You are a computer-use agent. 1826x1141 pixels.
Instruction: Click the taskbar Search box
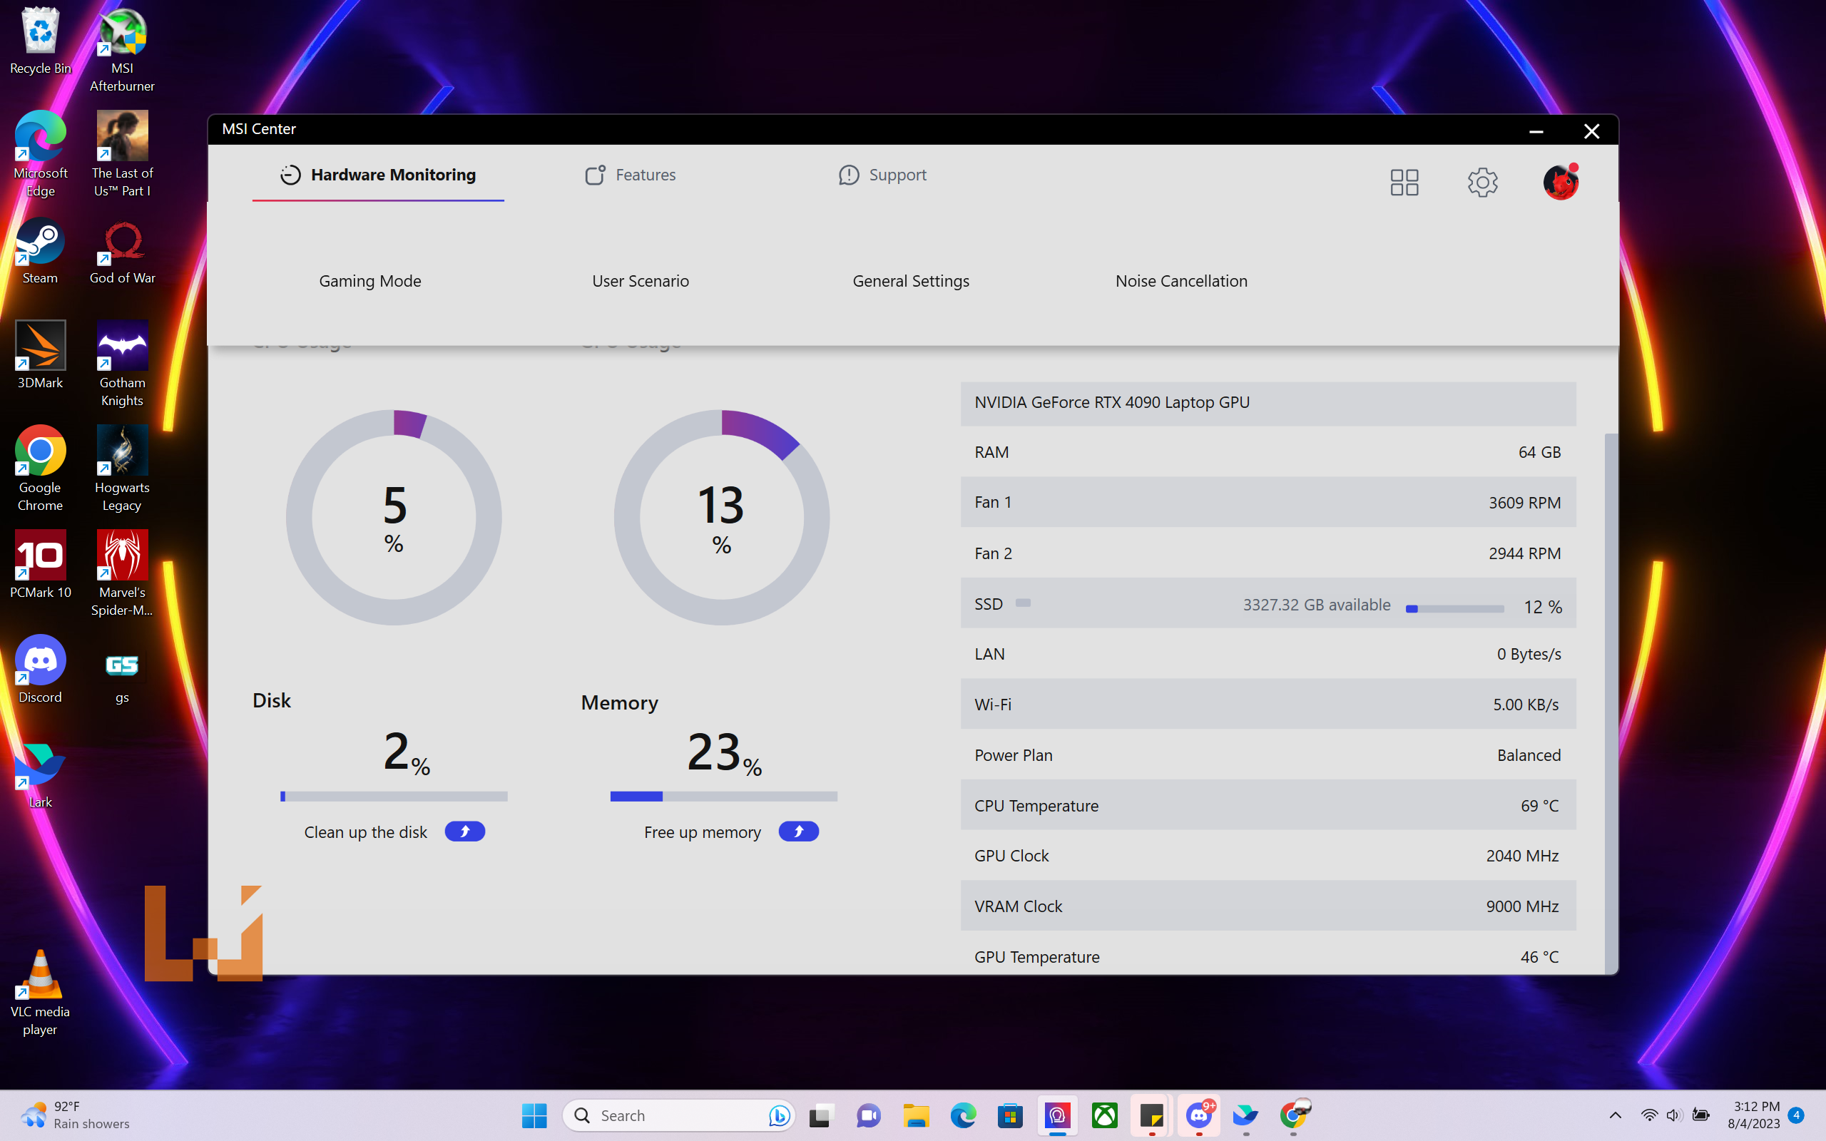(x=679, y=1115)
